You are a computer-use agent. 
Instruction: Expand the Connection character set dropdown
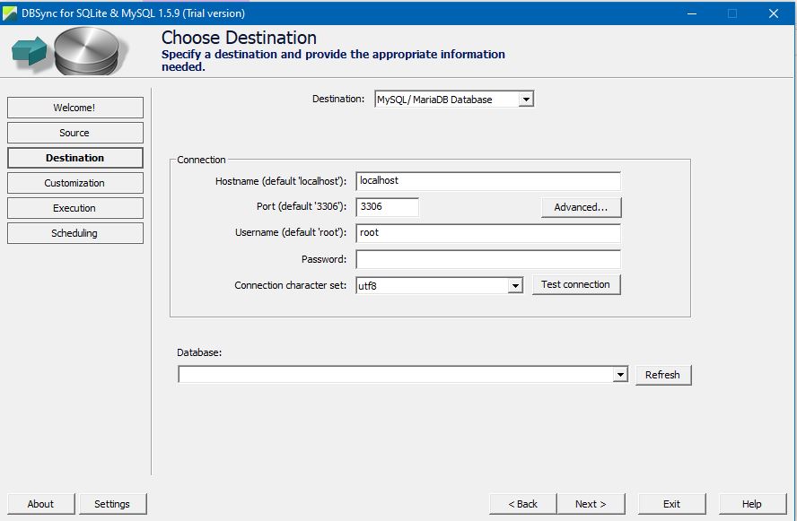tap(515, 284)
